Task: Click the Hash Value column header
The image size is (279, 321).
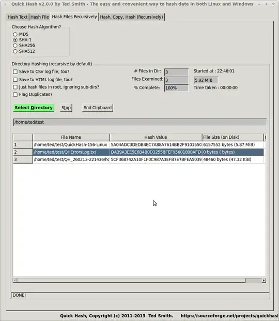Action: [x=156, y=137]
